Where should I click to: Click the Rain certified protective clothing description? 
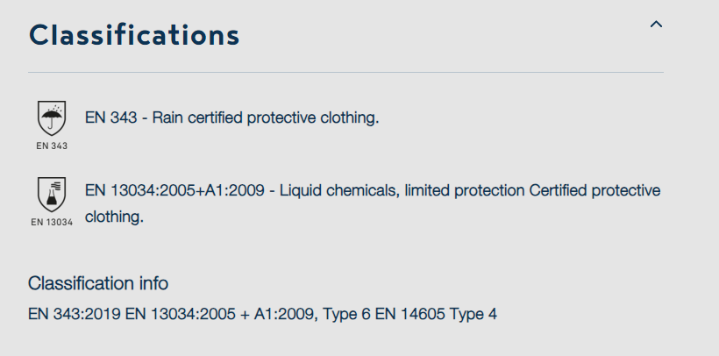266,117
